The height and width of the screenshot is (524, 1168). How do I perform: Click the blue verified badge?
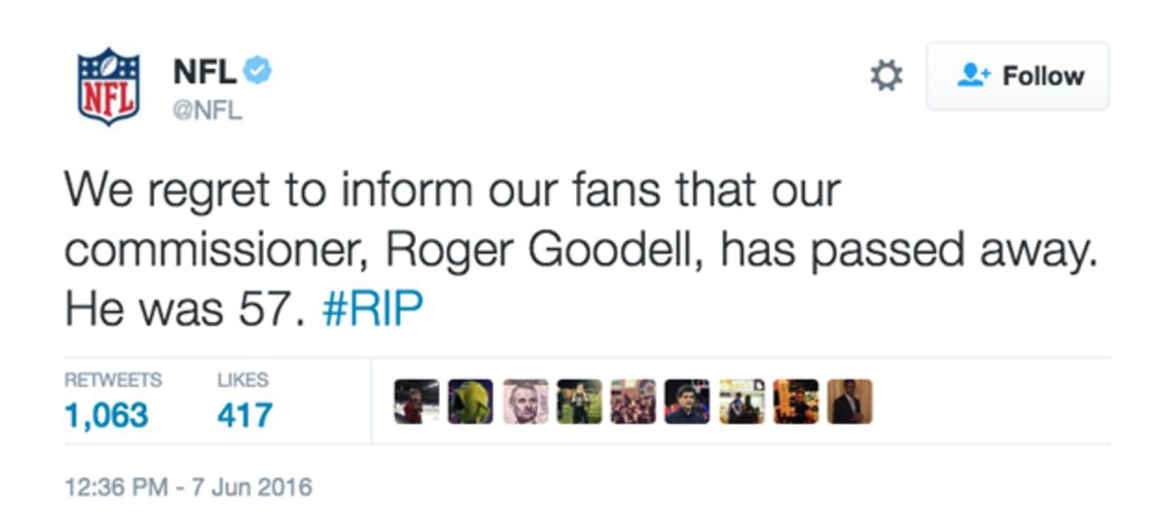click(x=258, y=70)
